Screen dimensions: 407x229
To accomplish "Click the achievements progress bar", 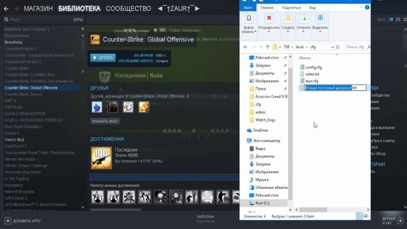I will [165, 177].
